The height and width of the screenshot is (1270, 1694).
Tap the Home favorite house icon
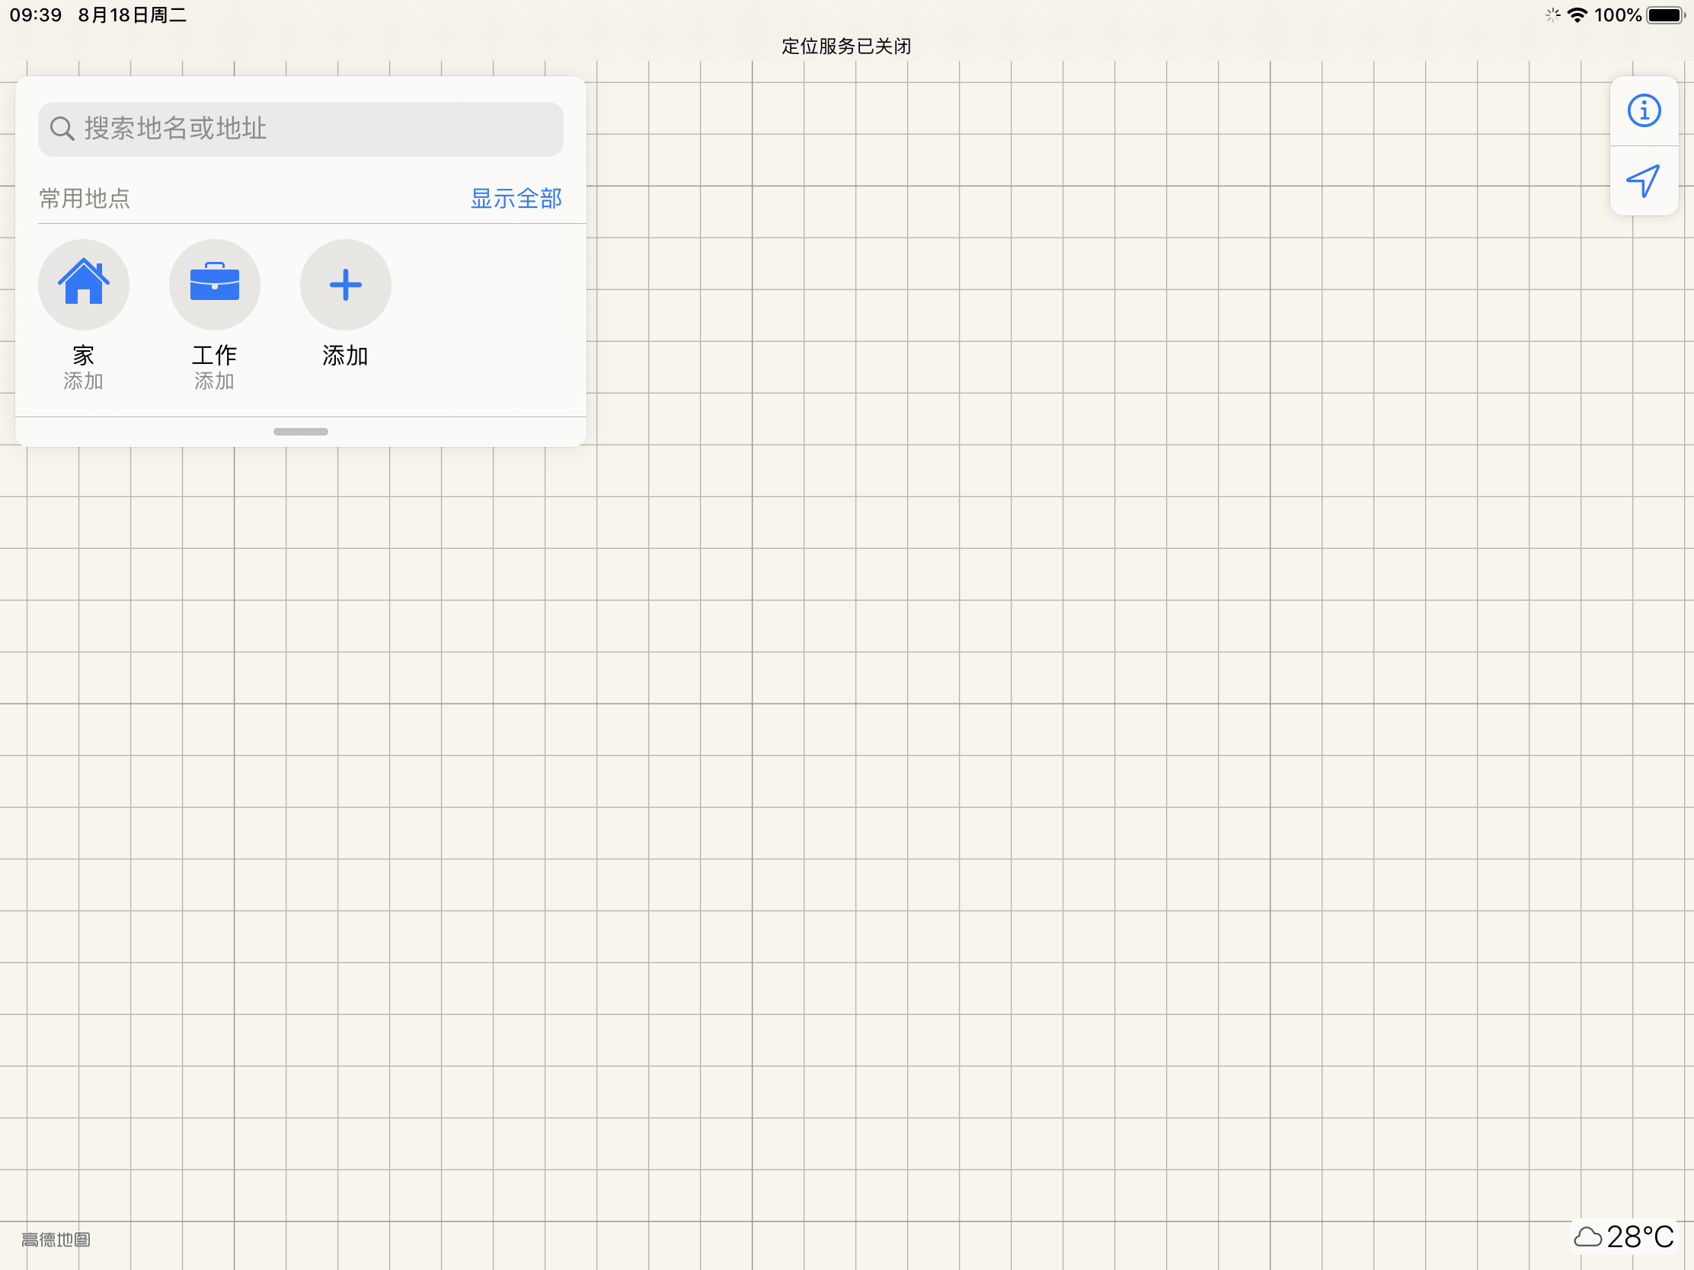[84, 284]
